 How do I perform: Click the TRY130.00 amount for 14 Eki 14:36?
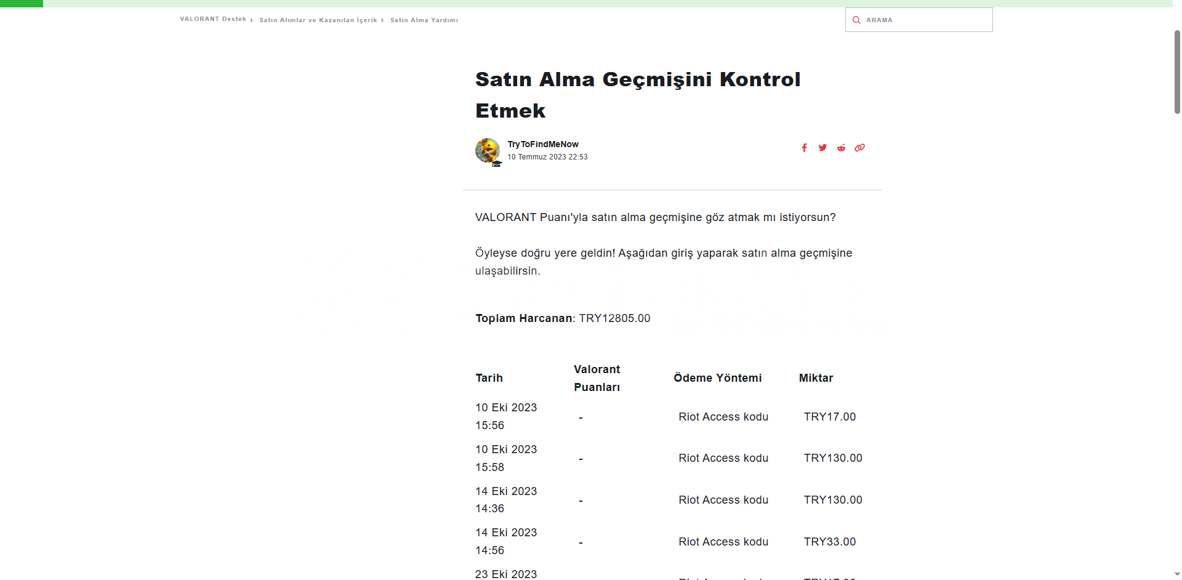point(833,500)
